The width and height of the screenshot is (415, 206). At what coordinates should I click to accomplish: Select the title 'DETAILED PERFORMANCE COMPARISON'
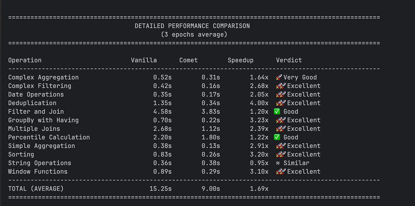click(x=192, y=26)
